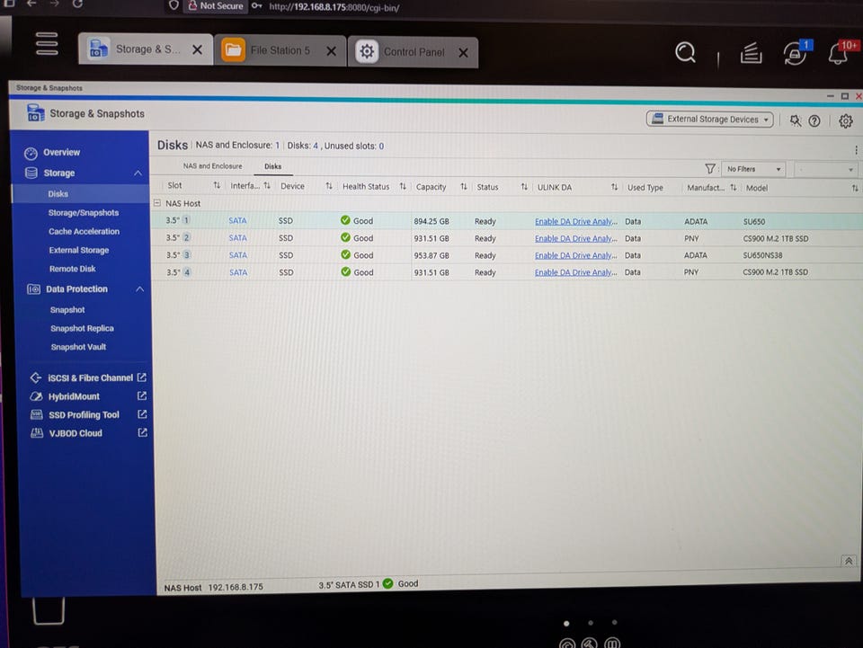Open the desktop search magnifier

[x=685, y=53]
